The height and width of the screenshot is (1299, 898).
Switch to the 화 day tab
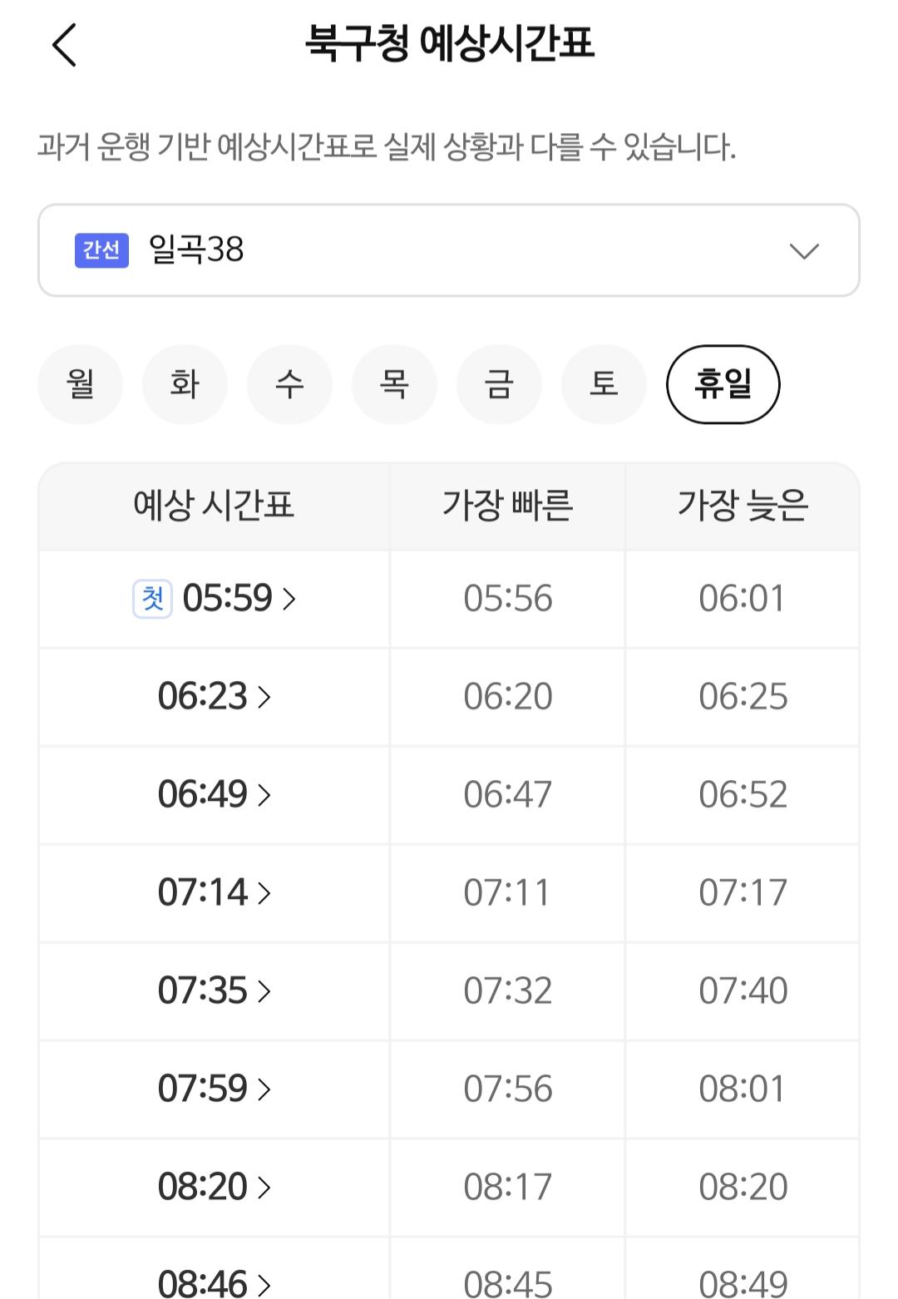pyautogui.click(x=185, y=384)
